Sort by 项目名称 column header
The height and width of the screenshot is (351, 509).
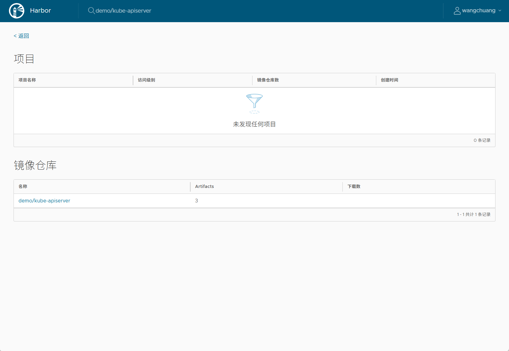pyautogui.click(x=27, y=80)
